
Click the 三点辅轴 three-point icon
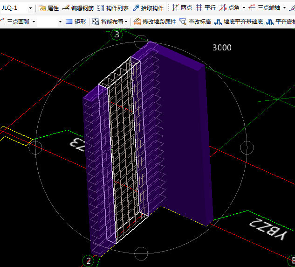252,8
